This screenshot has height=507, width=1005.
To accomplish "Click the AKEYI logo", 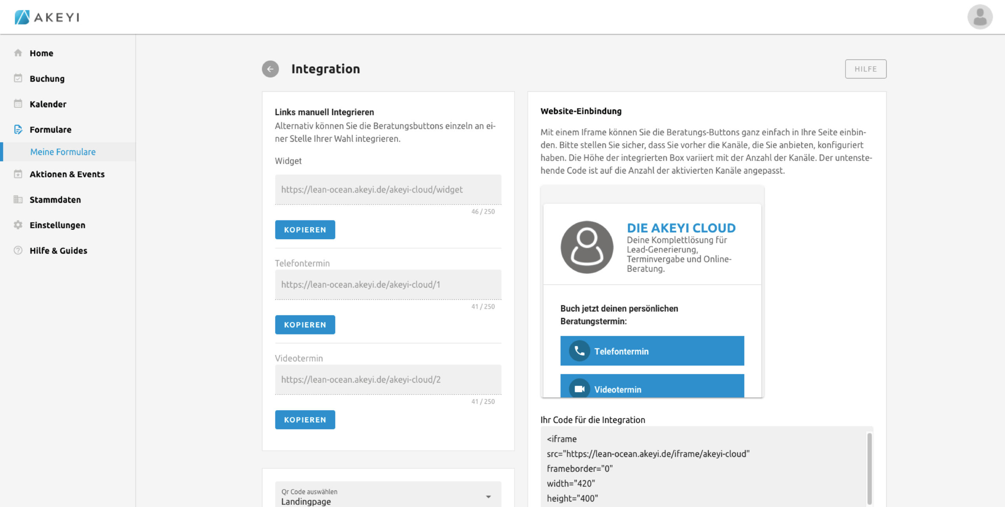I will (47, 17).
